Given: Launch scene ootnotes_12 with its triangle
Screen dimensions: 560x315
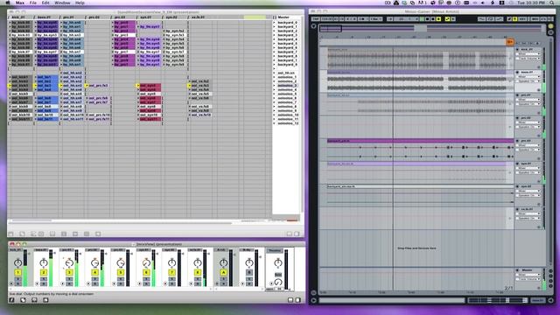Looking at the screenshot, I should (275, 123).
